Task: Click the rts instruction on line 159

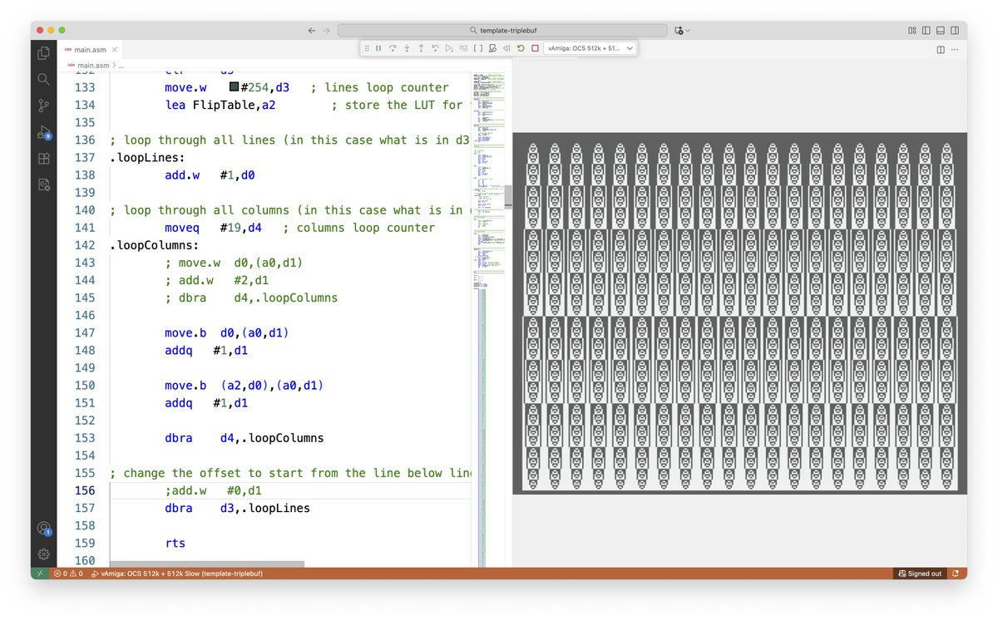Action: 175,544
